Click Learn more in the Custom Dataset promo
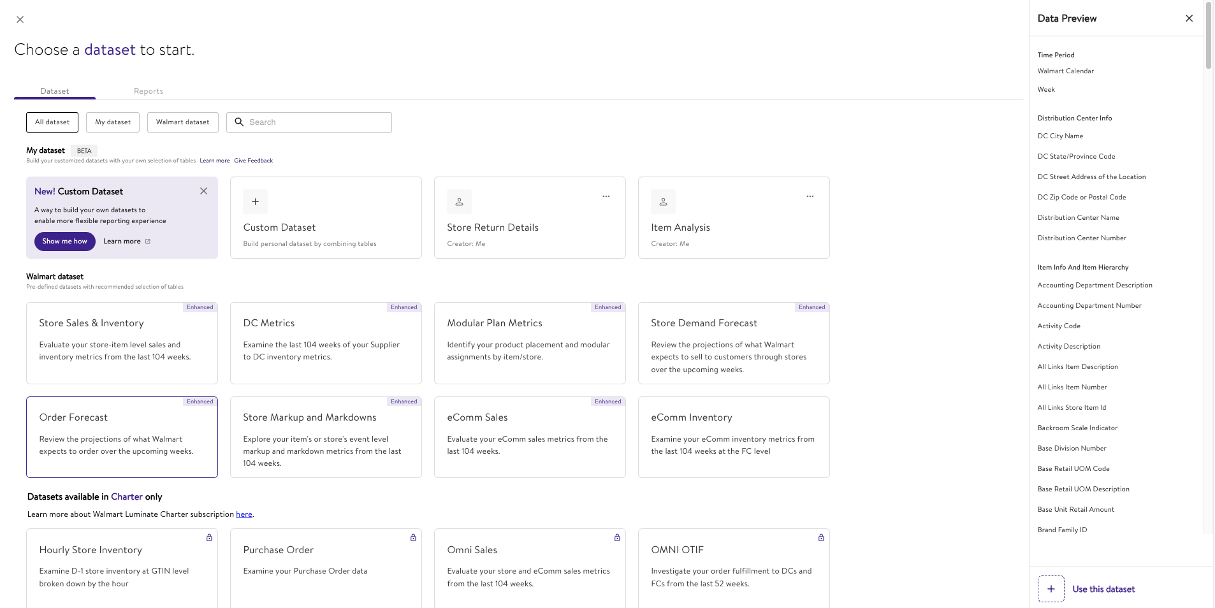 [x=122, y=242]
